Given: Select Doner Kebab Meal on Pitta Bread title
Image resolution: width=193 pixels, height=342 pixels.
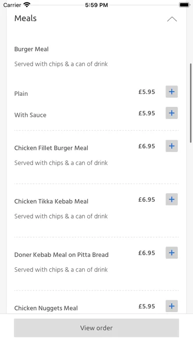Looking at the screenshot, I should pos(62,255).
